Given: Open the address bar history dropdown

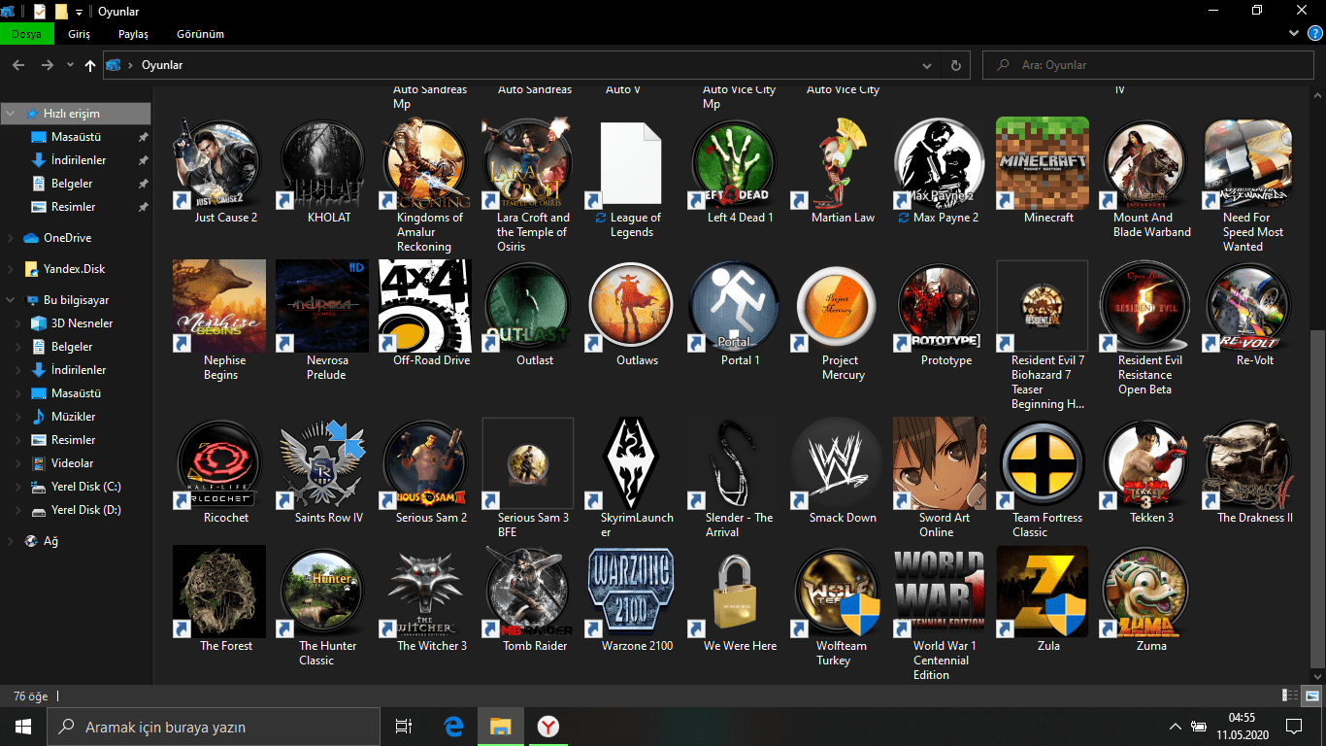Looking at the screenshot, I should click(928, 65).
